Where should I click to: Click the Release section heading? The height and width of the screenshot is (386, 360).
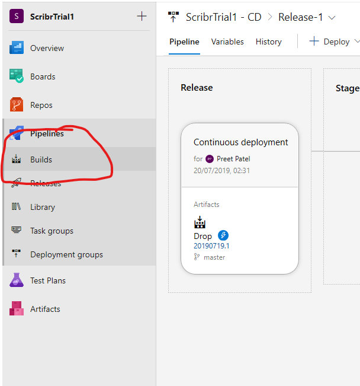click(x=197, y=87)
